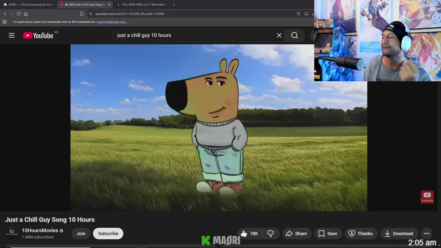Reload the current page
The width and height of the screenshot is (441, 248).
click(x=19, y=14)
